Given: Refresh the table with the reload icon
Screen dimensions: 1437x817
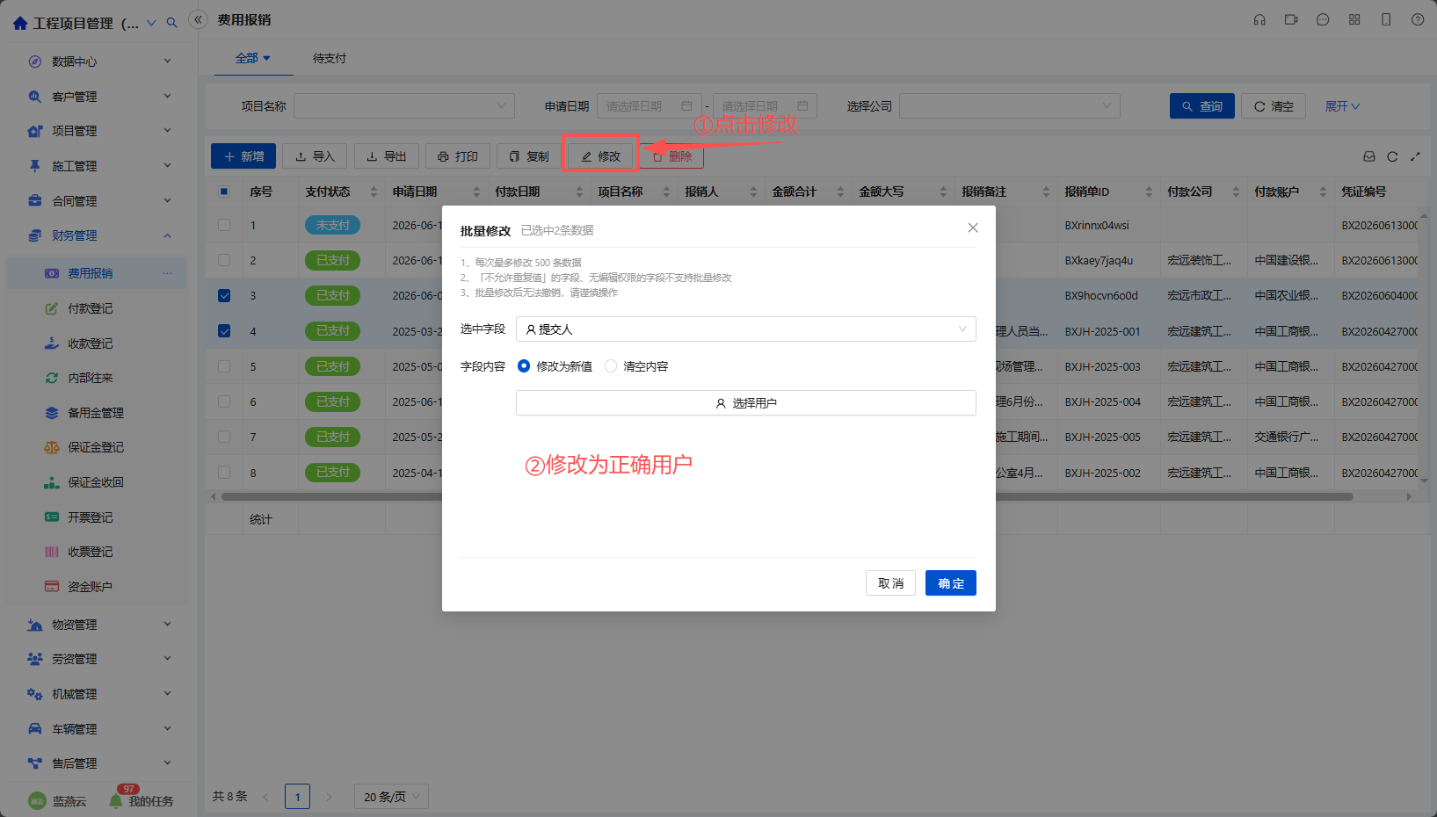Looking at the screenshot, I should click(x=1392, y=156).
